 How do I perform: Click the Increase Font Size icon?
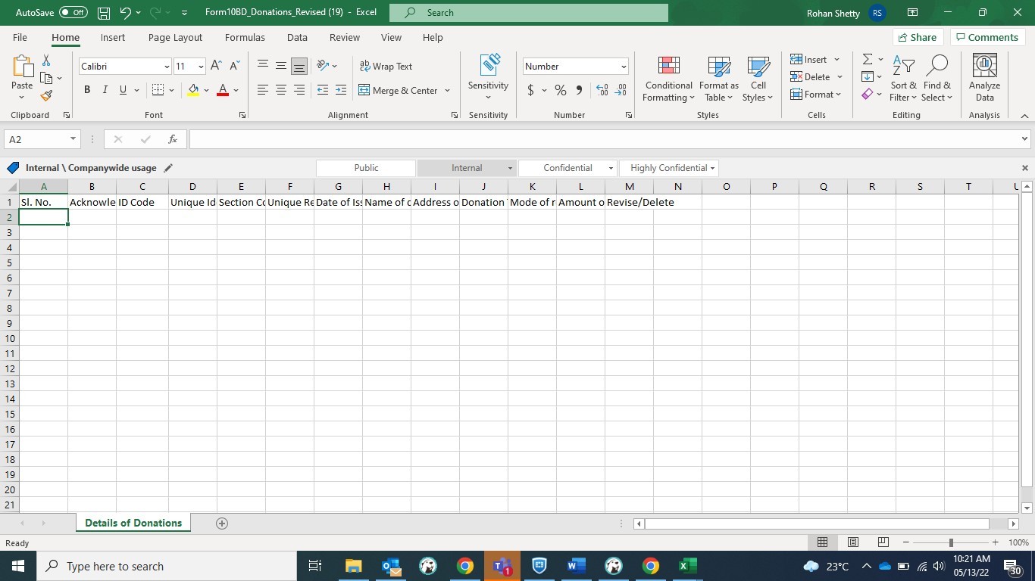(x=217, y=67)
